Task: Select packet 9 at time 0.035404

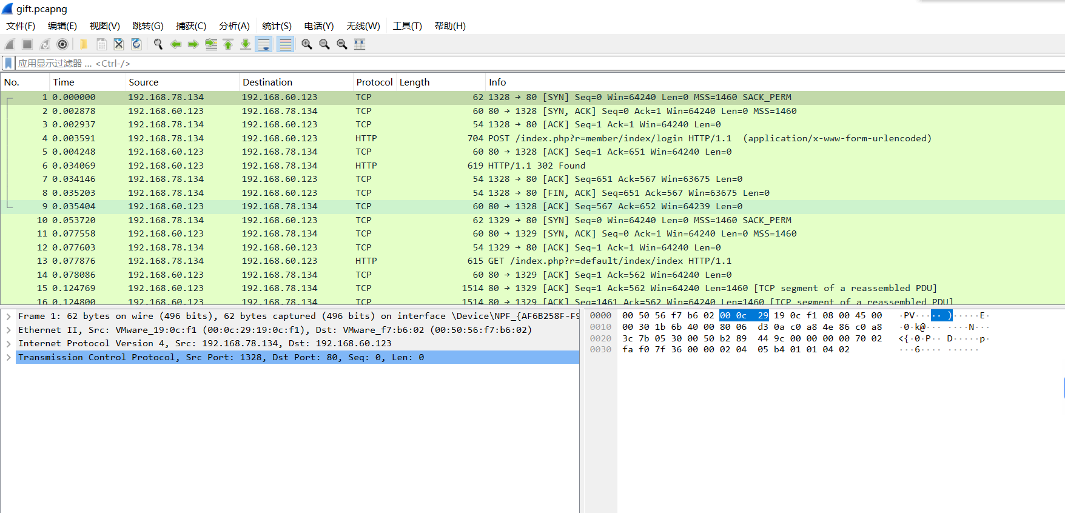Action: tap(532, 206)
